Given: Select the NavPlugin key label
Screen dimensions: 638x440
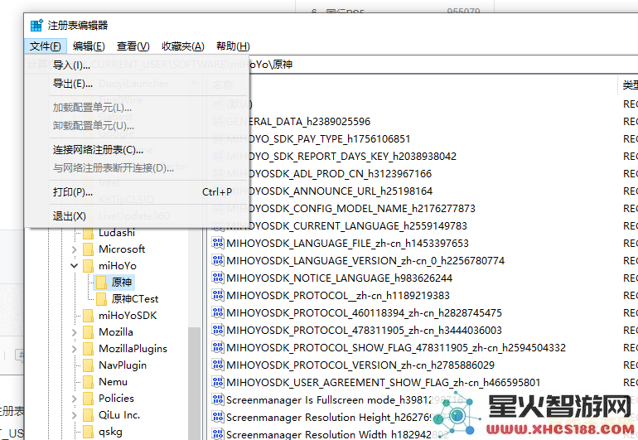Looking at the screenshot, I should (123, 365).
